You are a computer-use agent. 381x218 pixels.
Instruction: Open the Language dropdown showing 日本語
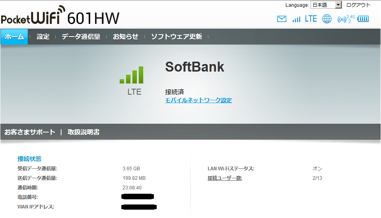tap(326, 5)
